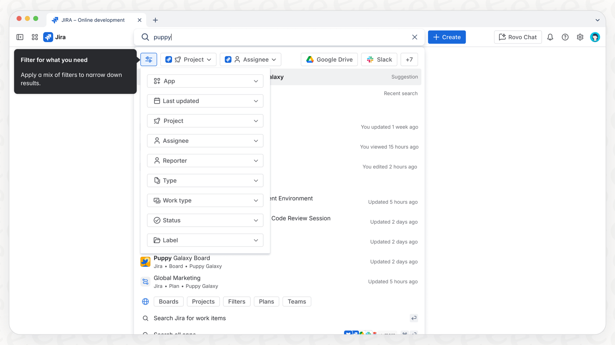Viewport: 615px width, 345px height.
Task: Switch to the Boards tab
Action: tap(168, 301)
